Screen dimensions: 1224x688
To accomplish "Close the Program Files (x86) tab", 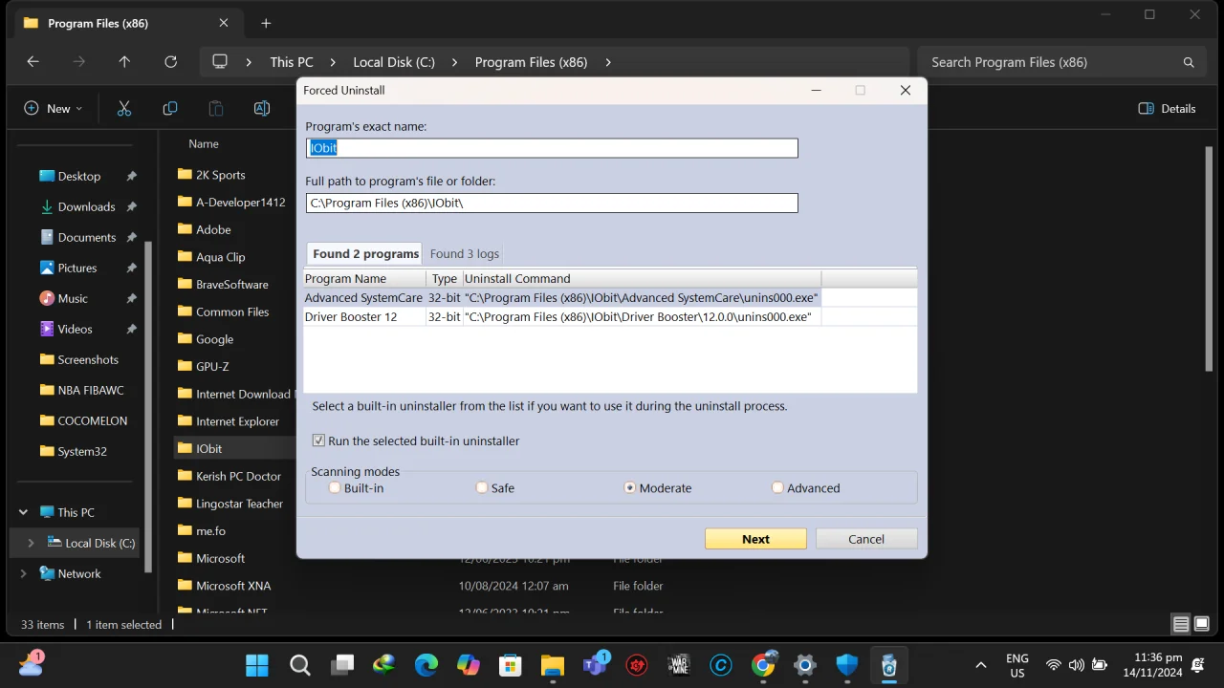I will point(224,23).
